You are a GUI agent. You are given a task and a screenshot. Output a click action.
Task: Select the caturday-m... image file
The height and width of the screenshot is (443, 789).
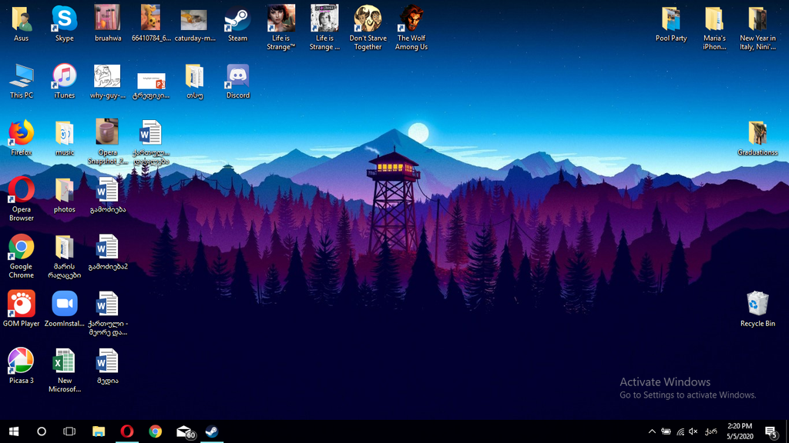(195, 24)
